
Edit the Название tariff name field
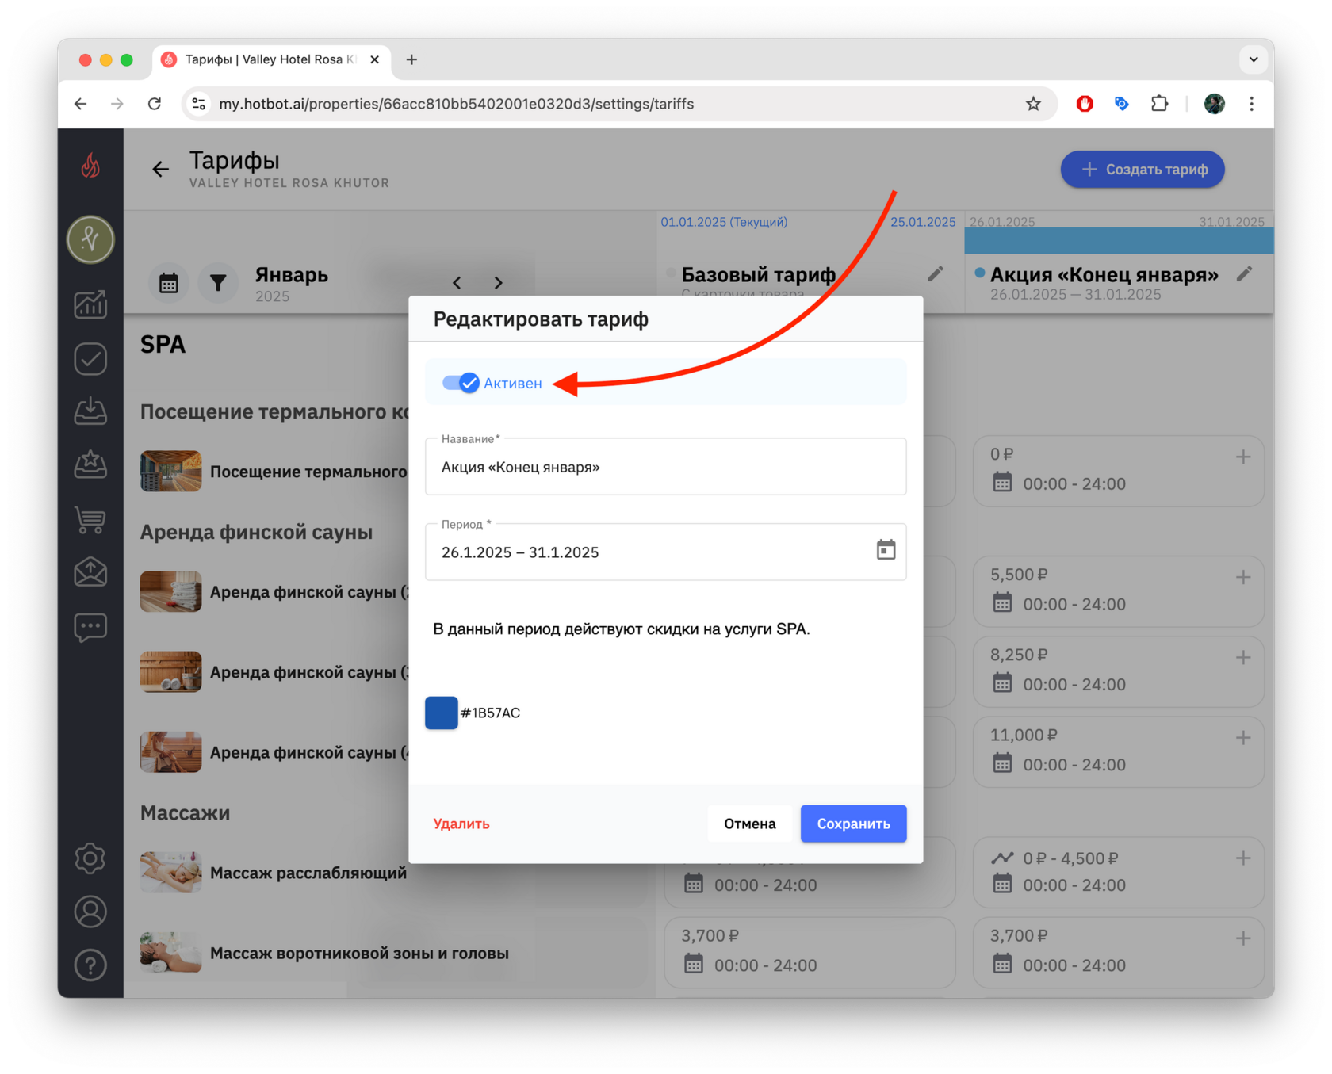(665, 467)
